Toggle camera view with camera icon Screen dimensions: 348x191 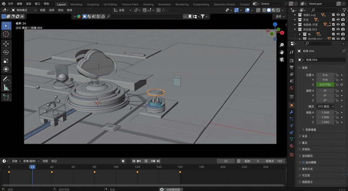281,60
